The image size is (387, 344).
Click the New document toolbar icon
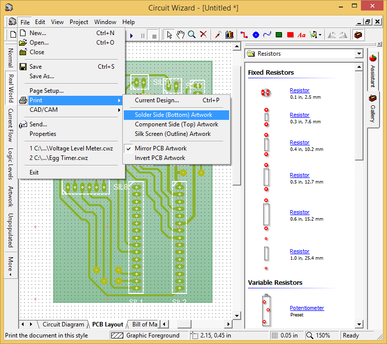pyautogui.click(x=13, y=35)
